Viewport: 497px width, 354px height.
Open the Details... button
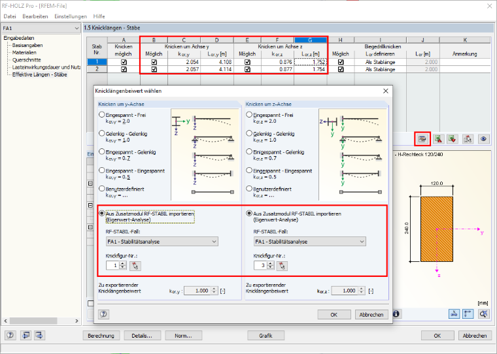coord(142,336)
